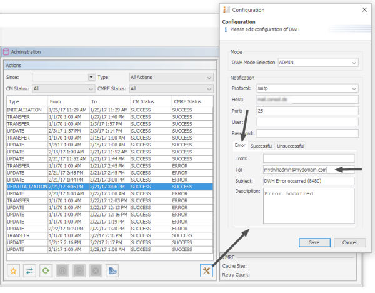Click the greyed-out pause icon
Image resolution: width=375 pixels, height=293 pixels.
[62, 270]
